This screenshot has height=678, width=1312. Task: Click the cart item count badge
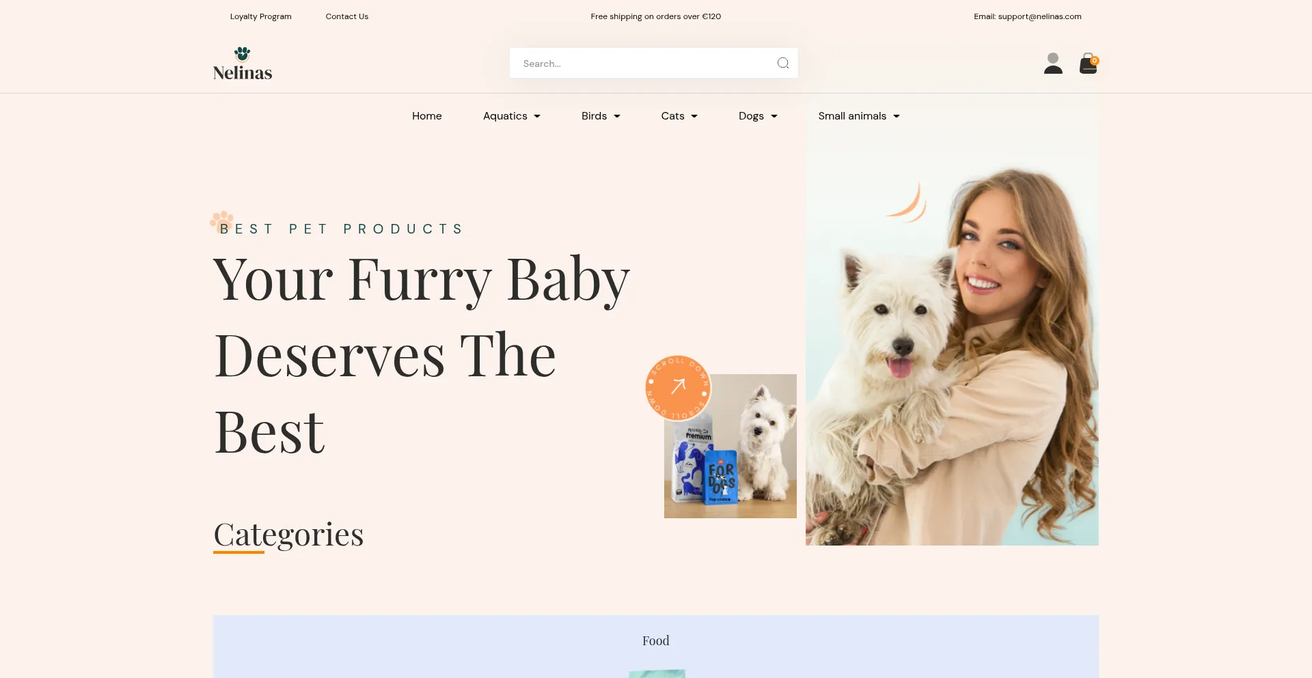click(x=1095, y=61)
